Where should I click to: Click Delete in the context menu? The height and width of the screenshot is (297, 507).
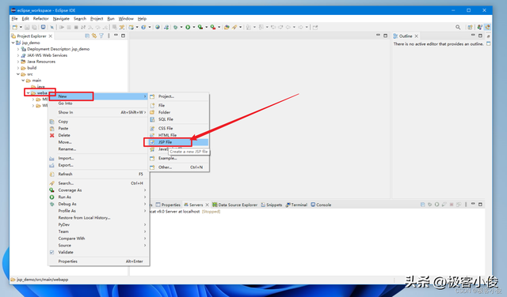tap(98, 135)
